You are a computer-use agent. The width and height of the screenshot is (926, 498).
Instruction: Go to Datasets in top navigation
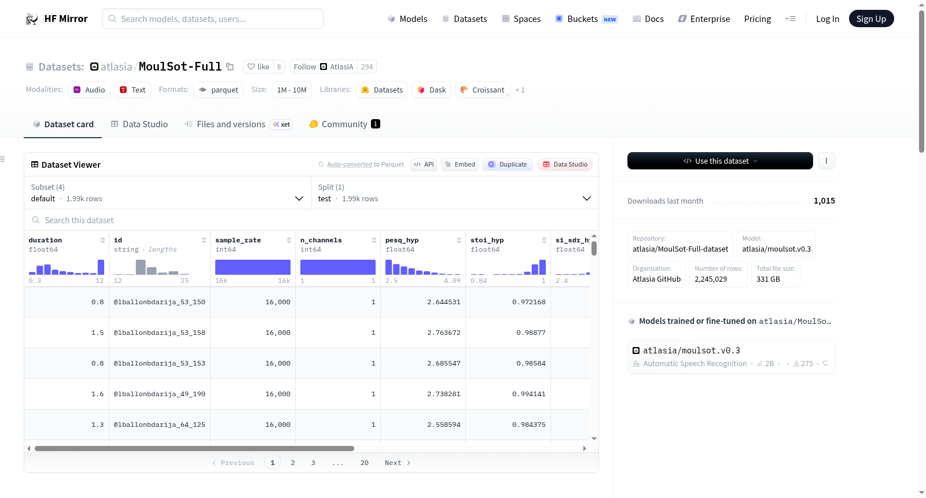[x=464, y=19]
